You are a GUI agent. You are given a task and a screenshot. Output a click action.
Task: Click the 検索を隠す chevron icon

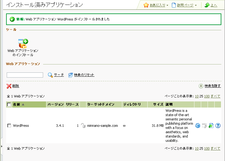pos(201,86)
